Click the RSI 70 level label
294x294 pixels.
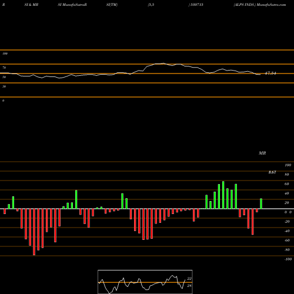click(4, 68)
